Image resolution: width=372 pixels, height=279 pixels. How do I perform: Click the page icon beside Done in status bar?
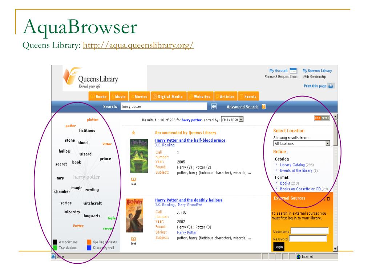(x=54, y=256)
